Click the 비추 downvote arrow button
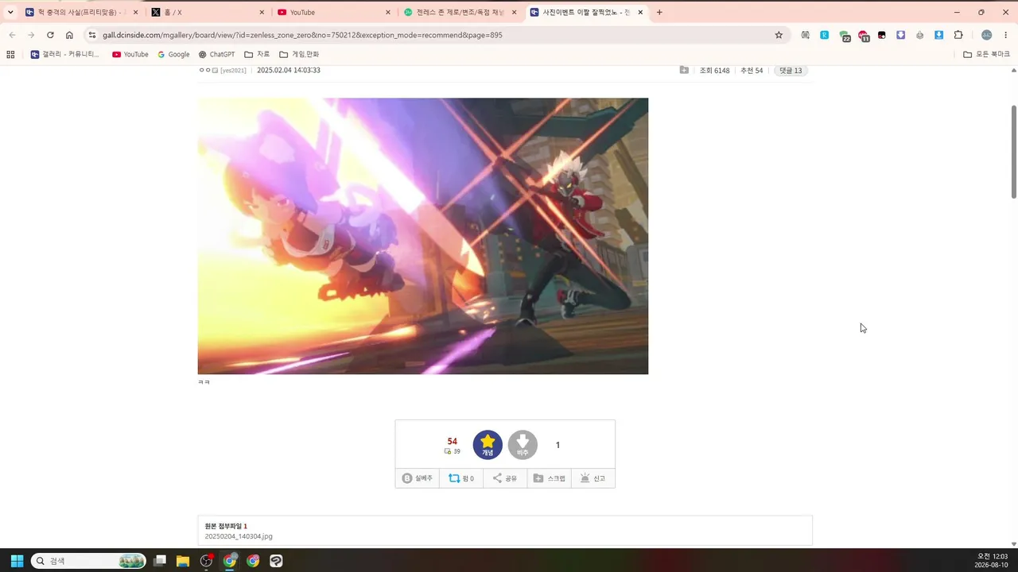This screenshot has height=572, width=1018. tap(523, 445)
